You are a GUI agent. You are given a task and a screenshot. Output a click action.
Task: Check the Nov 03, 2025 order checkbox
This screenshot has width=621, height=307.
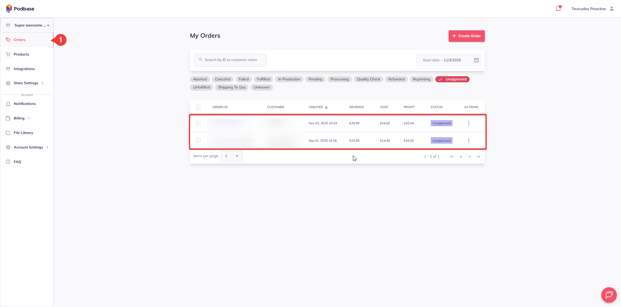pos(198,123)
